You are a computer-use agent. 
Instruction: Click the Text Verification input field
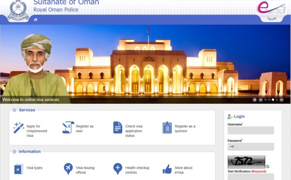tap(251, 177)
